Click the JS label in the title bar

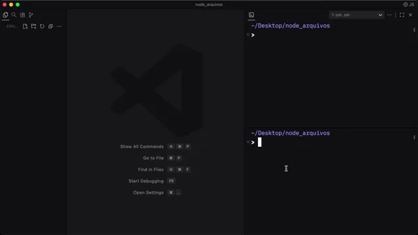(411, 5)
